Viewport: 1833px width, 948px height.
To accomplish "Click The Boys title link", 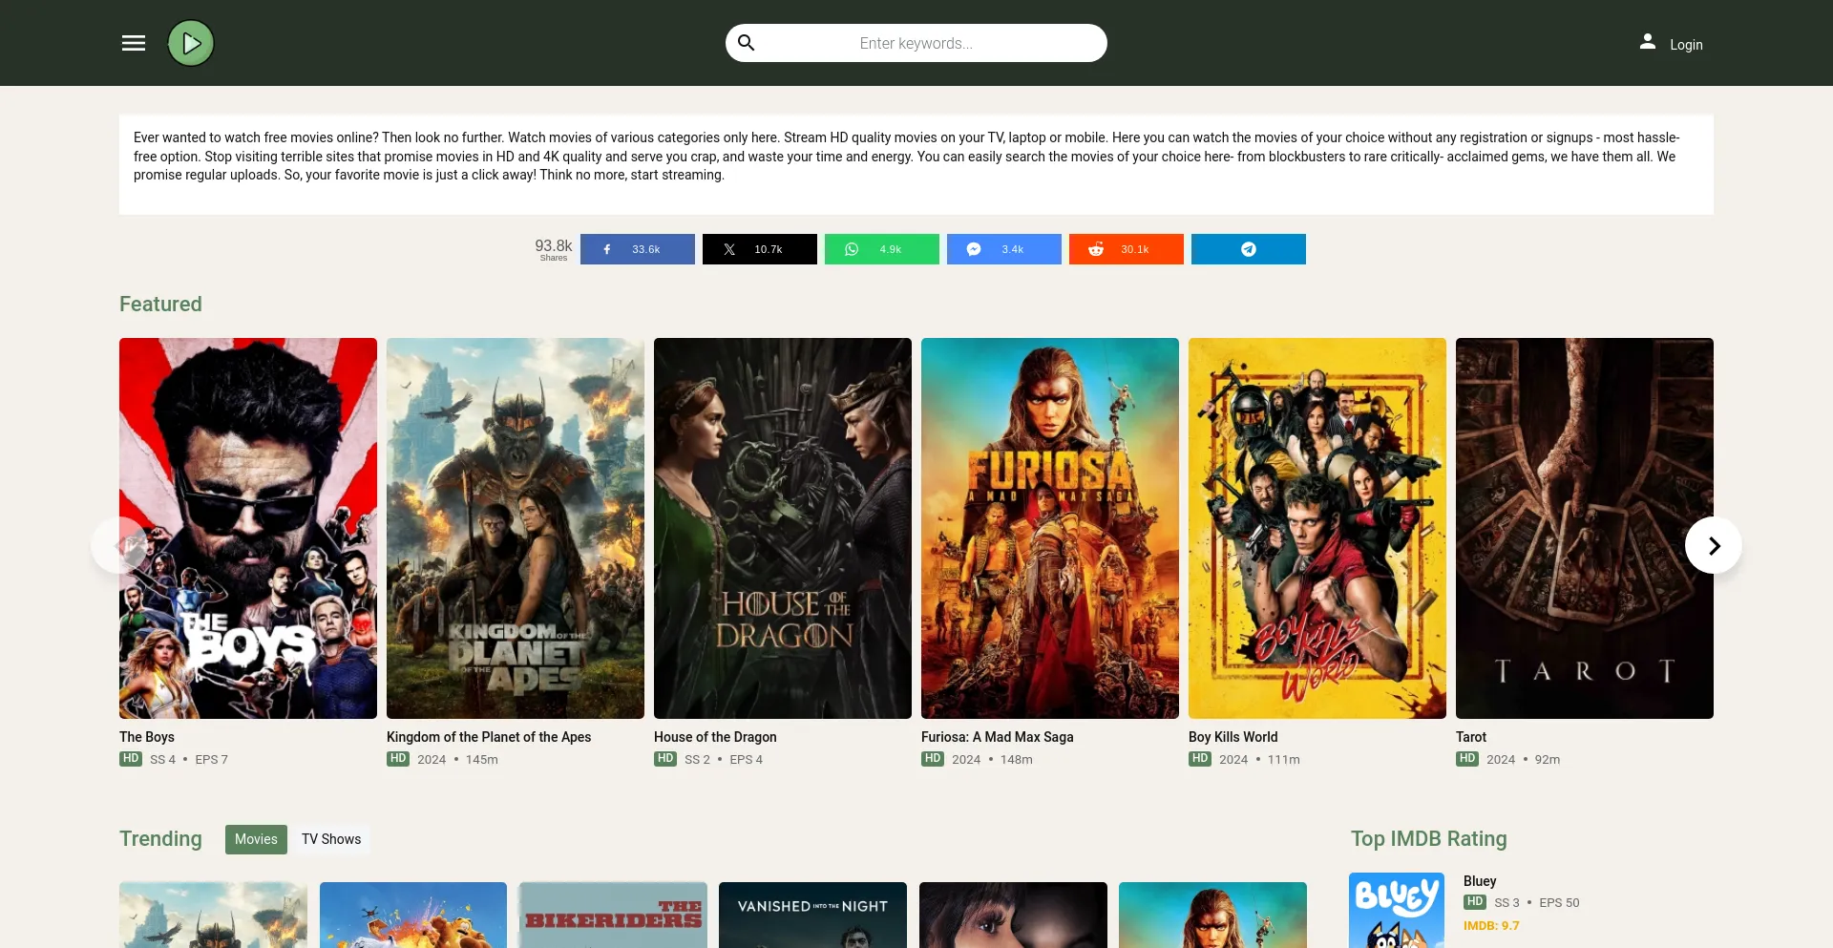I will [x=147, y=737].
